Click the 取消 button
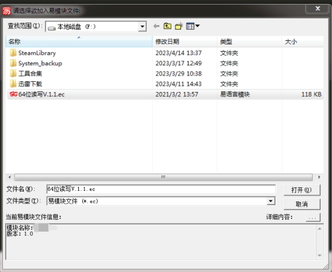Image resolution: width=332 pixels, height=272 pixels. click(302, 204)
